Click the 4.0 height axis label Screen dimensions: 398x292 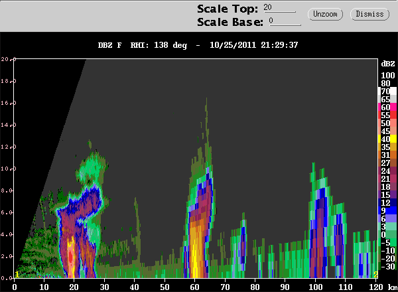[5, 234]
